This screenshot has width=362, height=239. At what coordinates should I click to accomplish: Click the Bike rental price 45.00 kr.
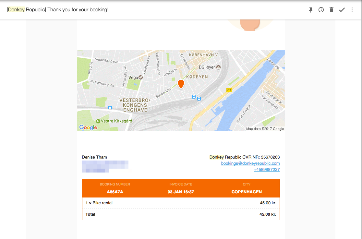[x=268, y=203]
